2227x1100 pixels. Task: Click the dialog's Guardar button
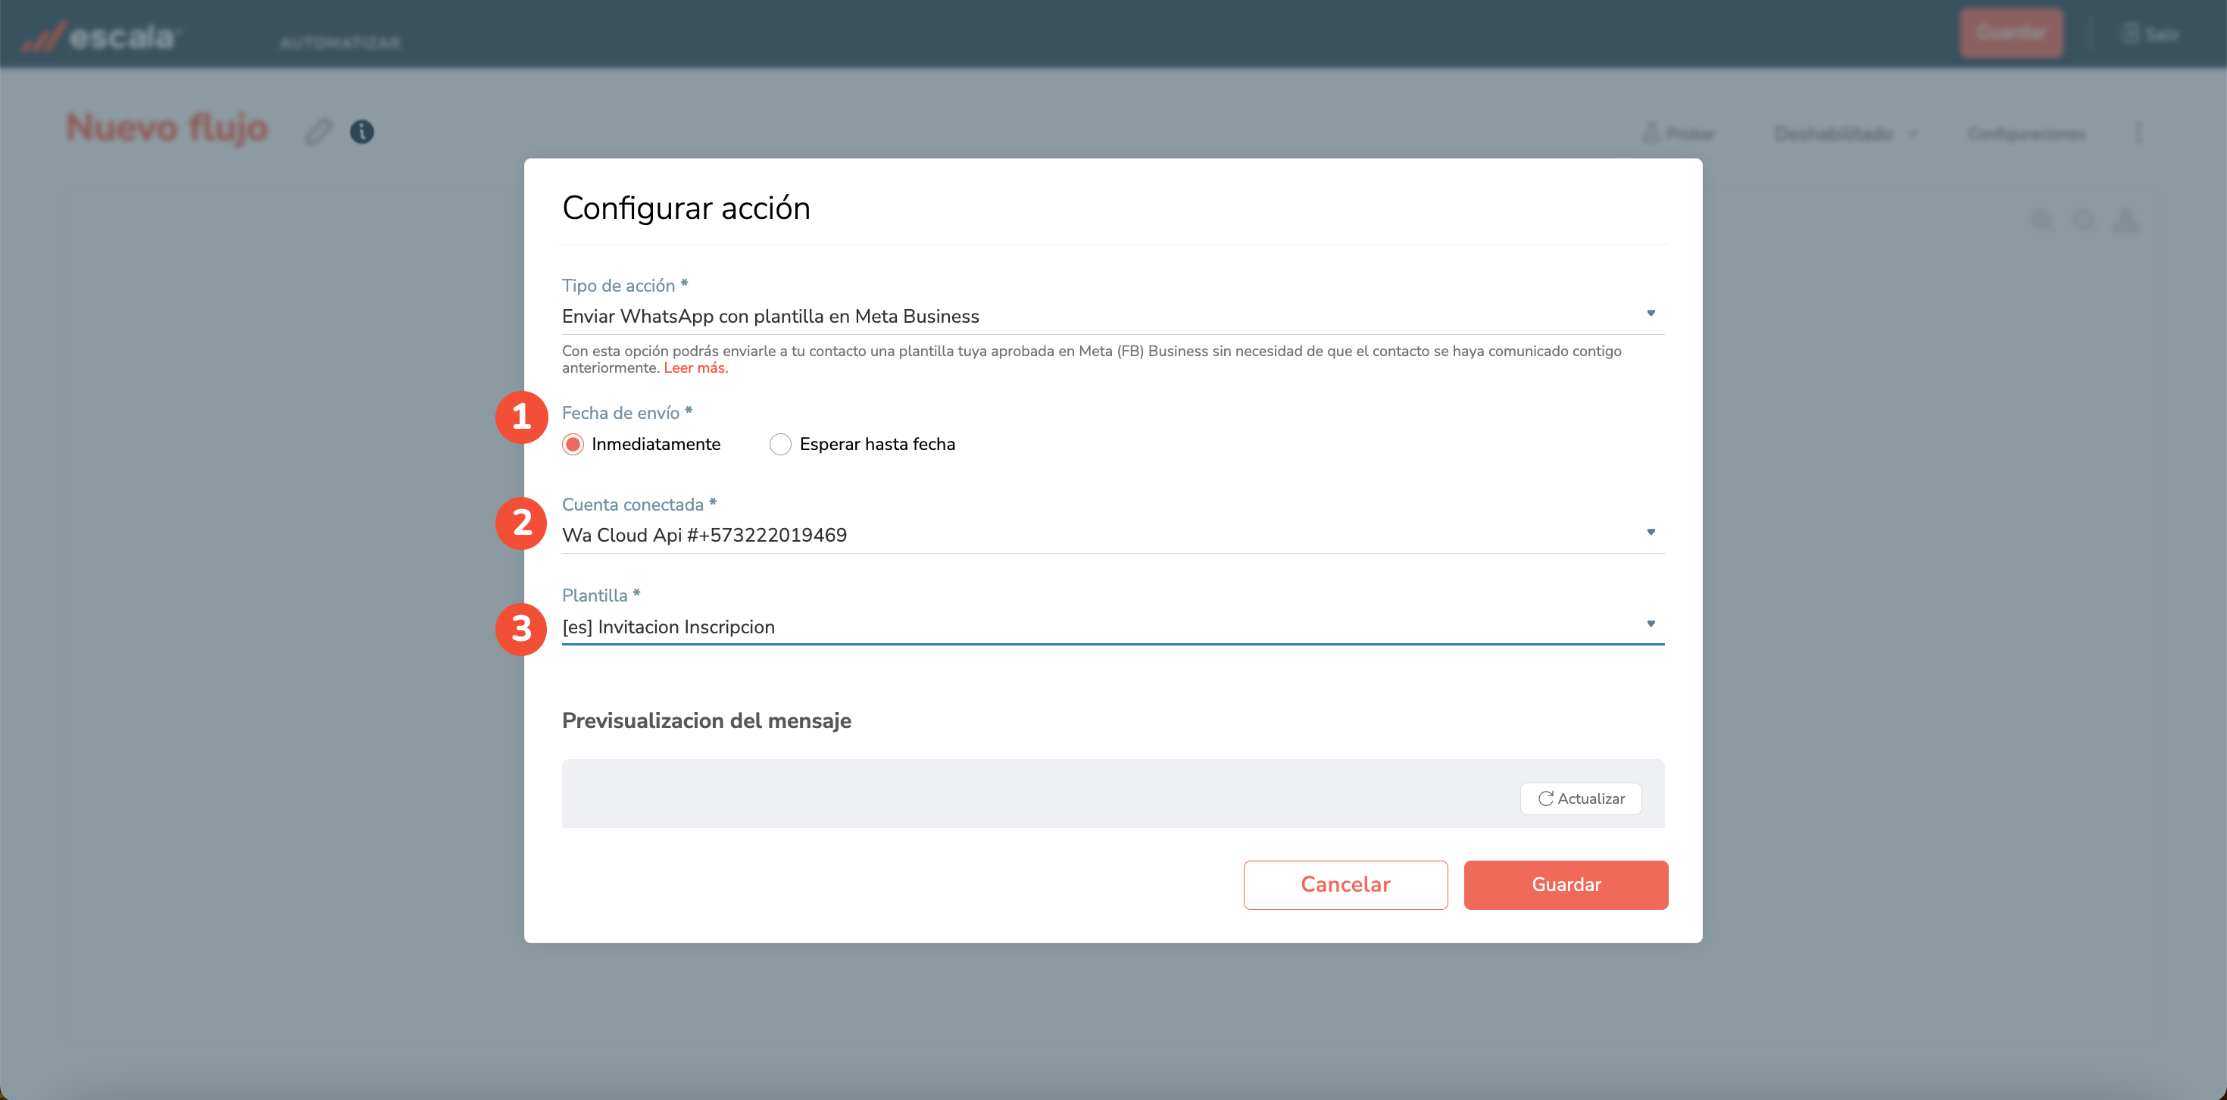pos(1566,884)
